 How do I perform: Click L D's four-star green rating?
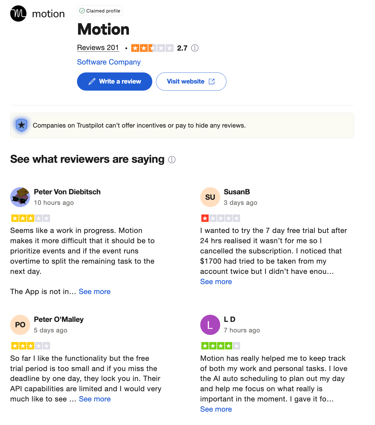pos(221,346)
